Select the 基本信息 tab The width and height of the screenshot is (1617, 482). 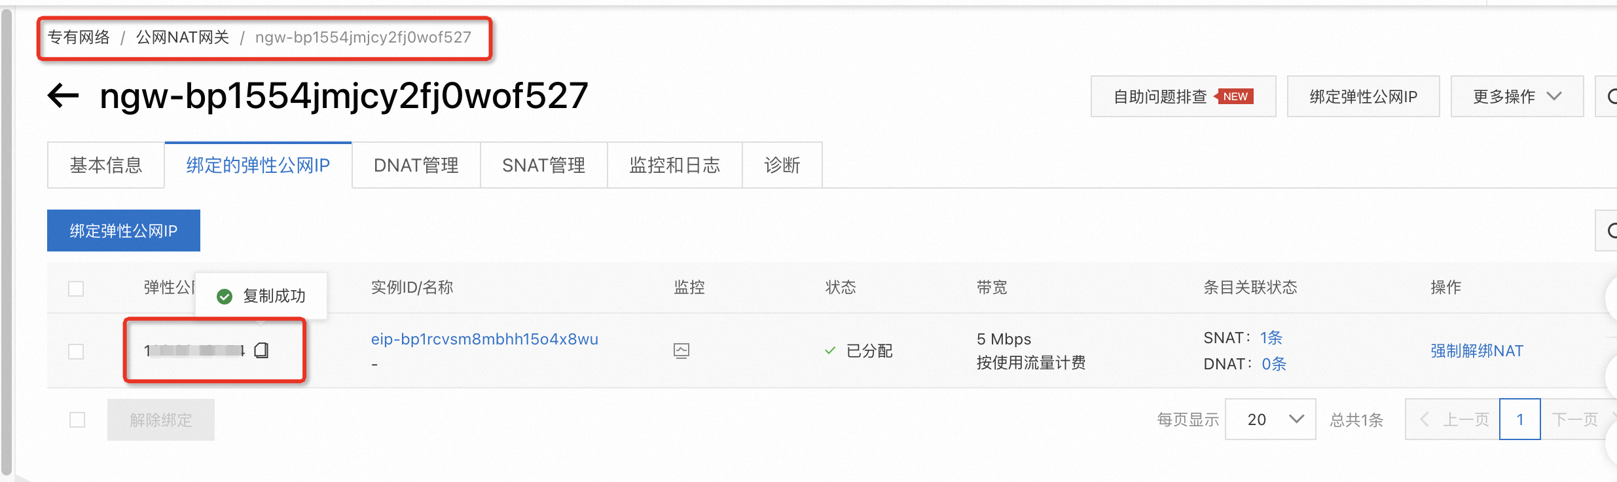[105, 165]
